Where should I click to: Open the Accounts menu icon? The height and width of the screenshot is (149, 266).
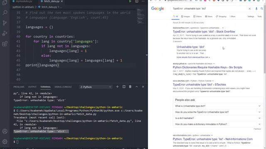click(x=5, y=131)
